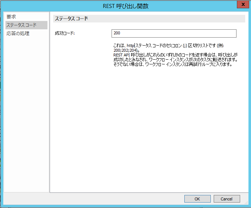Close the REST 呼び出し関数 window

[243, 4]
